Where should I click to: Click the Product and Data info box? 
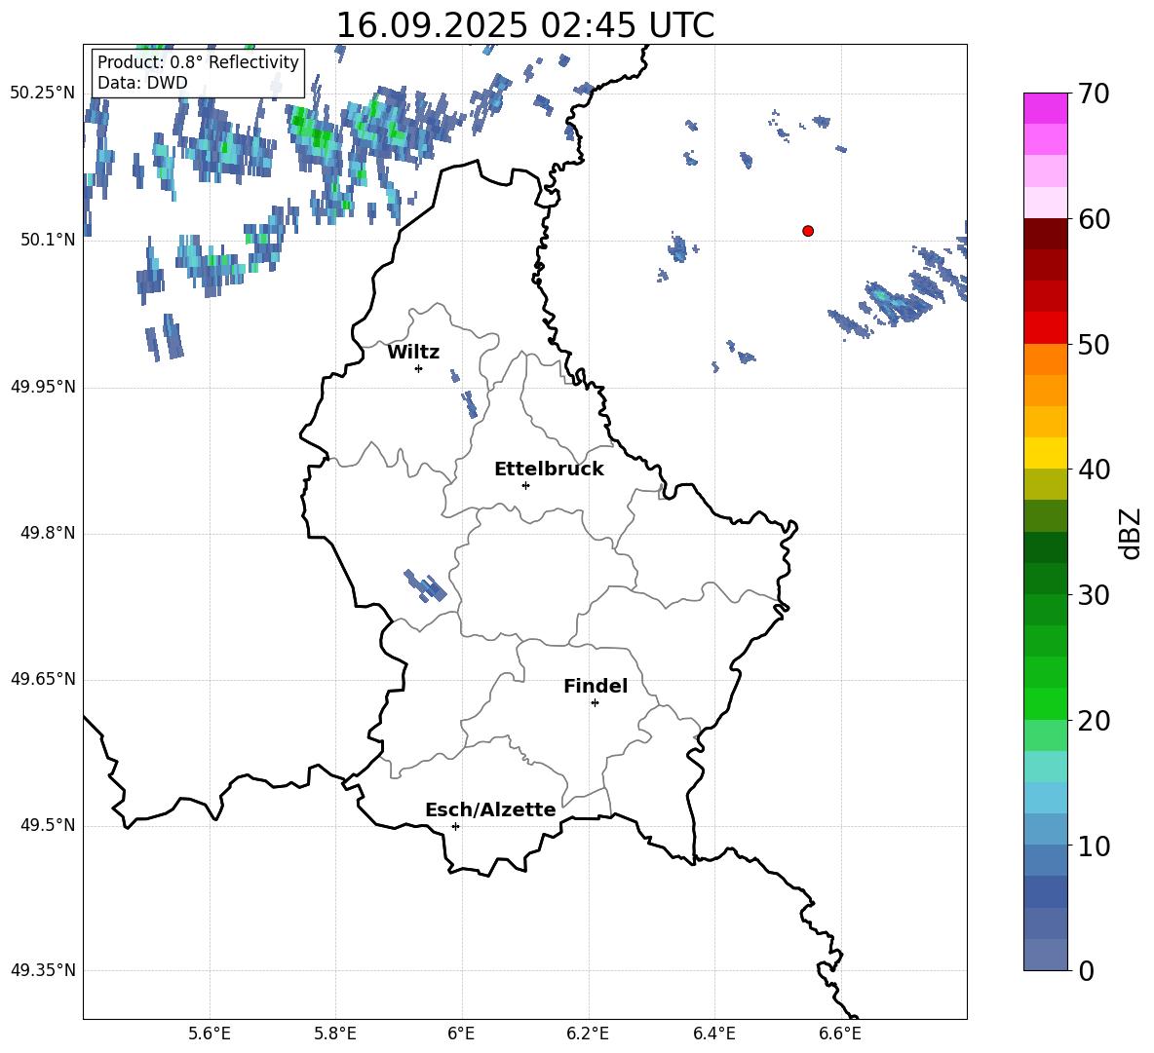(x=198, y=73)
